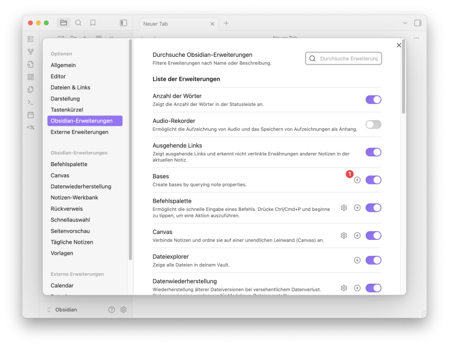Screen dimensions: 449x347
Task: Open Befehlspalette options gear icon
Action: click(344, 208)
